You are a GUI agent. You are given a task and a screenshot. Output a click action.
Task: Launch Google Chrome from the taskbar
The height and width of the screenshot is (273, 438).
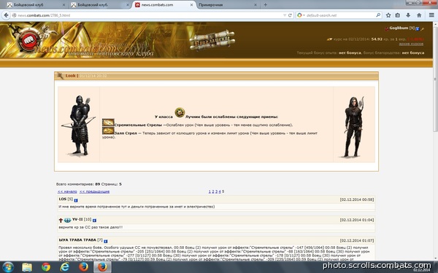point(46,267)
